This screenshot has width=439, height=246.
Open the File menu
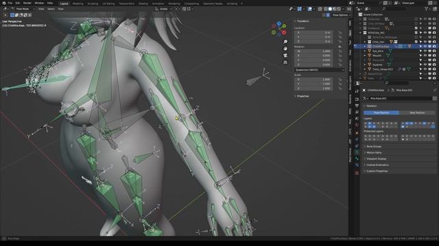[x=10, y=3]
